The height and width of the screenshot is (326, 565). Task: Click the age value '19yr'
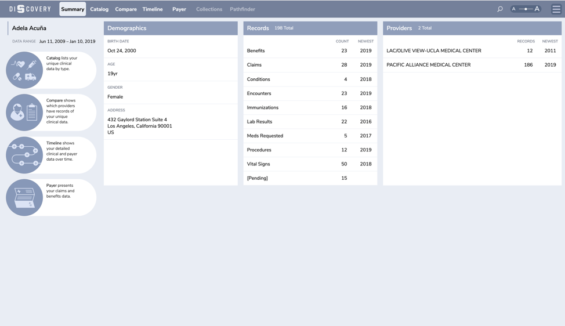click(113, 74)
